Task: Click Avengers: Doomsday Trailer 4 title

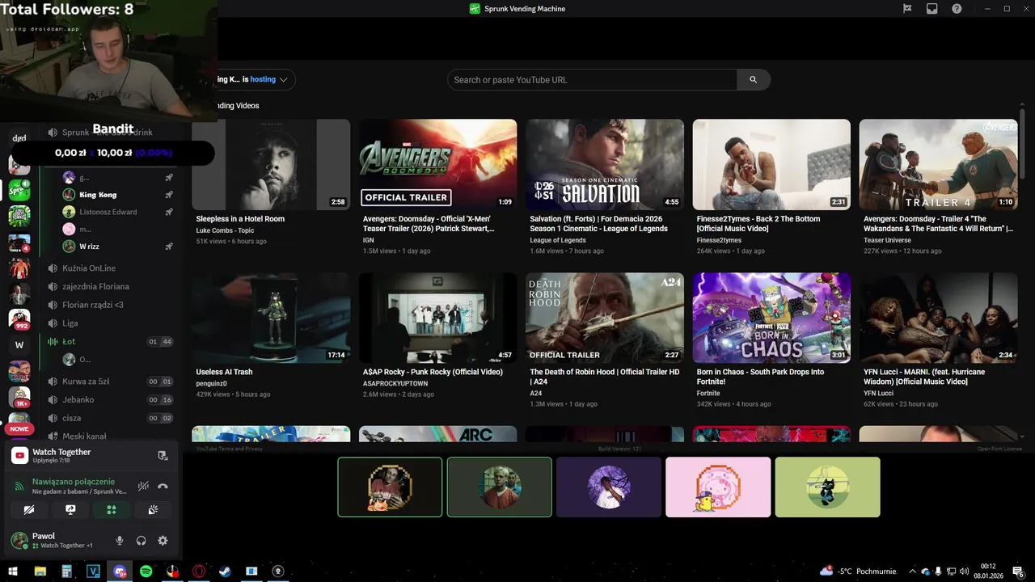Action: point(938,224)
